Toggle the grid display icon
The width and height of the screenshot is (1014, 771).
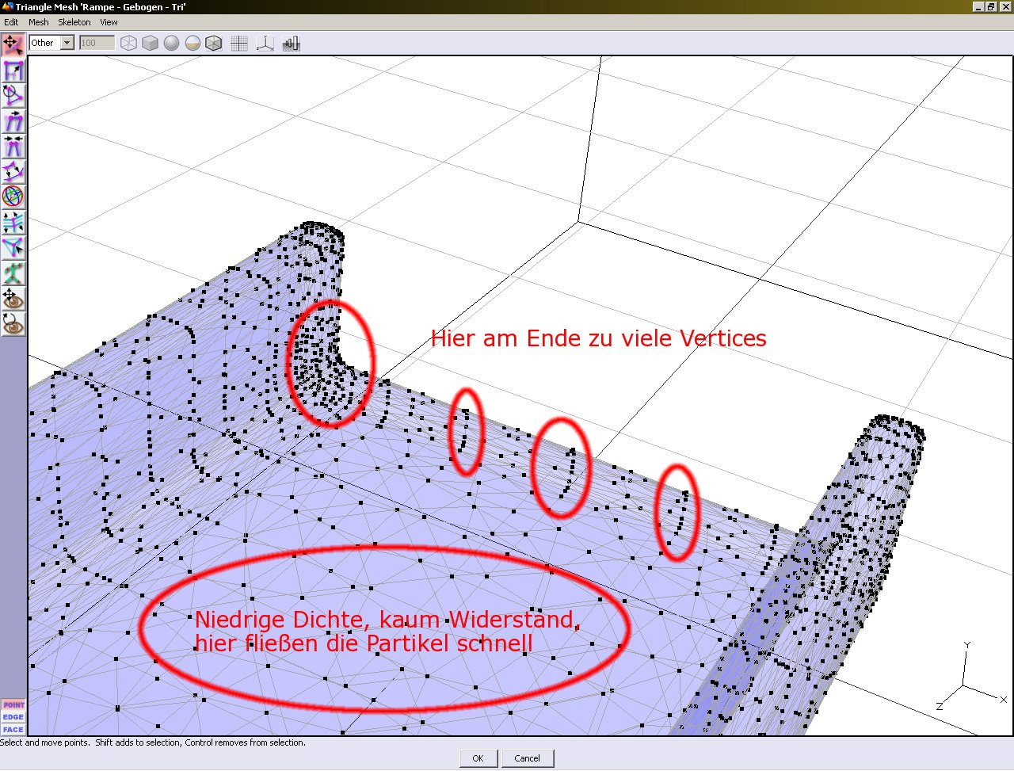[x=238, y=43]
